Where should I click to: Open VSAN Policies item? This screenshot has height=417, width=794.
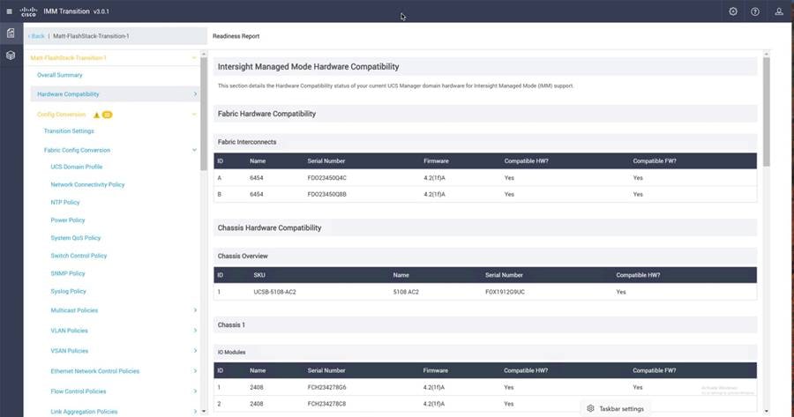[70, 351]
